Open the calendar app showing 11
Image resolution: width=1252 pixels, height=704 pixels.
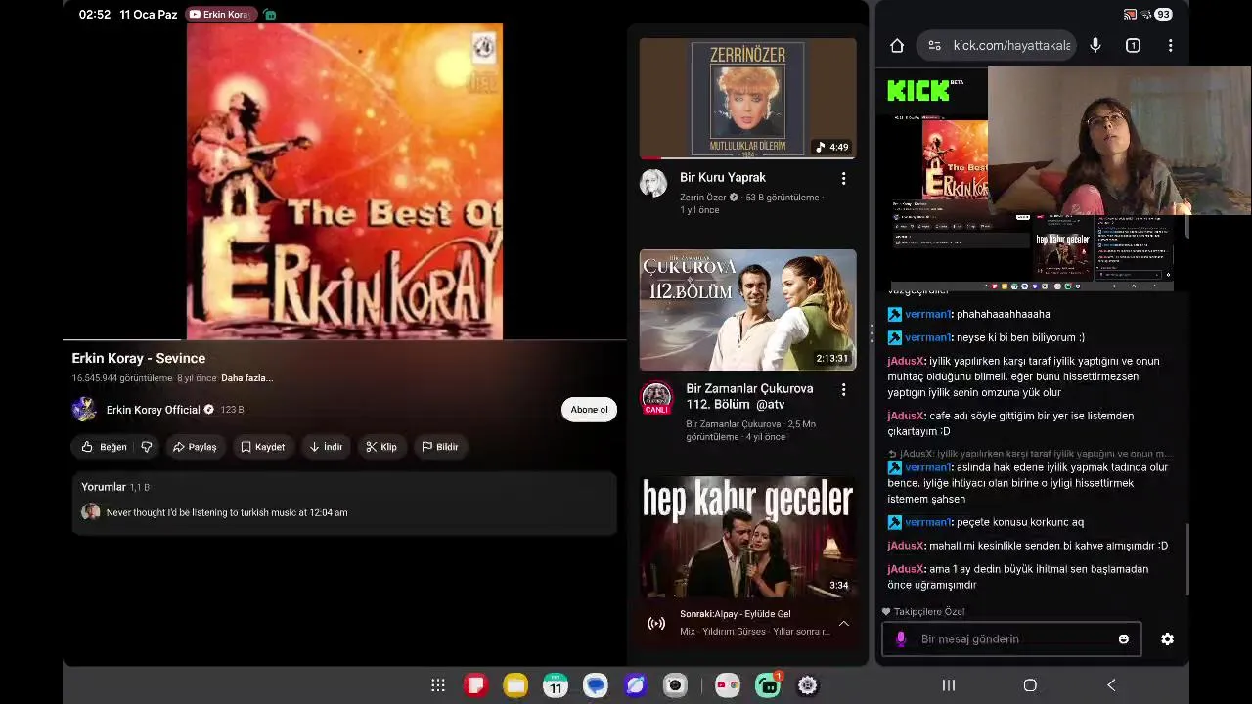pyautogui.click(x=556, y=685)
